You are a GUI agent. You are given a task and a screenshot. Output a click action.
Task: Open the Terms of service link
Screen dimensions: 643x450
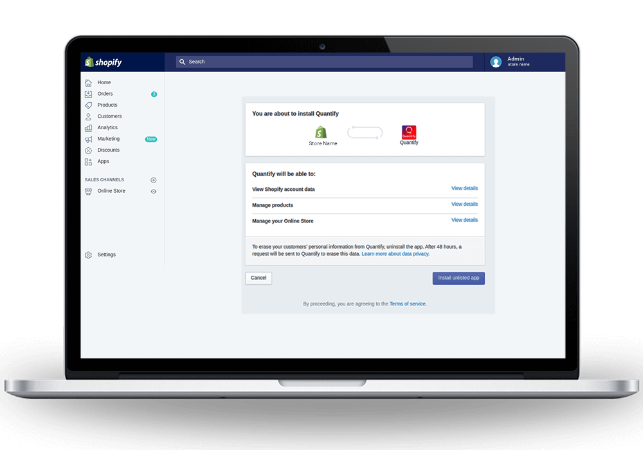point(408,304)
